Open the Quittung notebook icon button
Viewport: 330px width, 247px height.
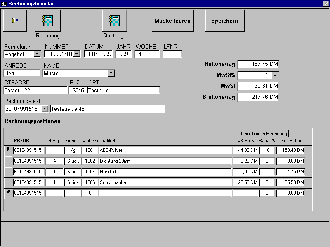point(115,21)
